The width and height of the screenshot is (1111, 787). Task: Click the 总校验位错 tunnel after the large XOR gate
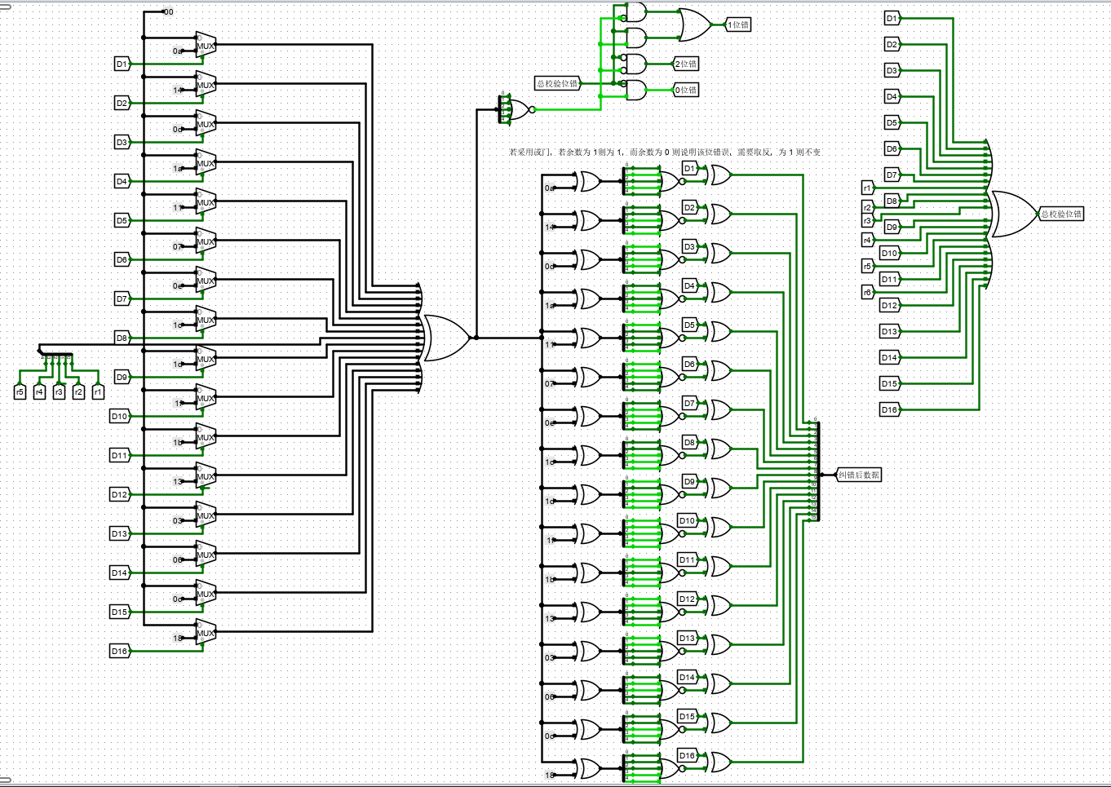pos(1061,214)
